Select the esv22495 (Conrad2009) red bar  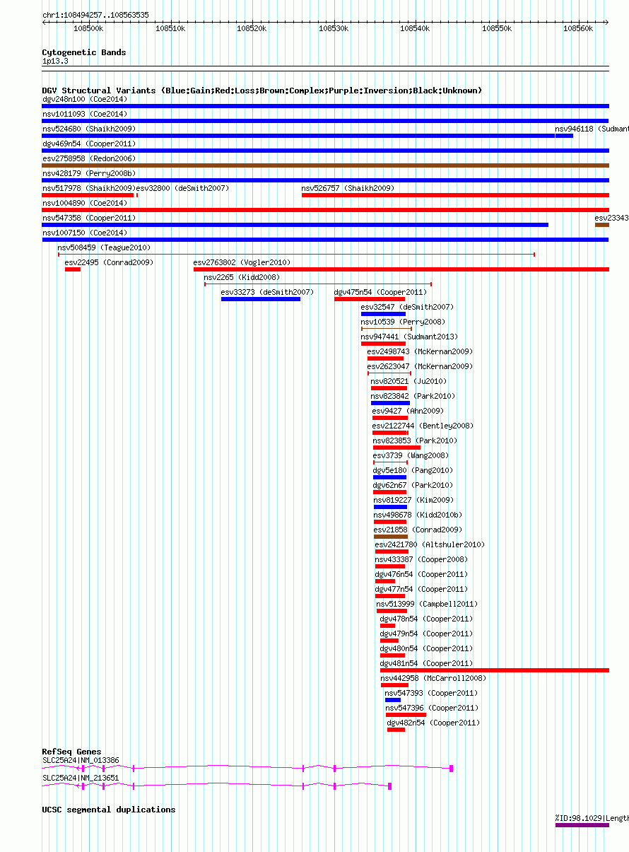coord(73,269)
